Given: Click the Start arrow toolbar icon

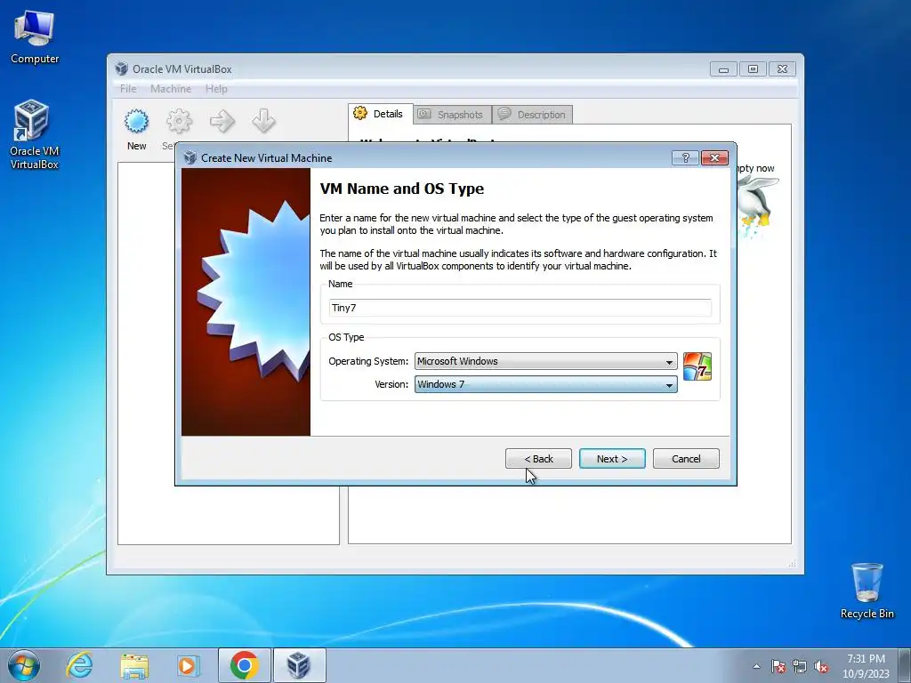Looking at the screenshot, I should pos(222,121).
